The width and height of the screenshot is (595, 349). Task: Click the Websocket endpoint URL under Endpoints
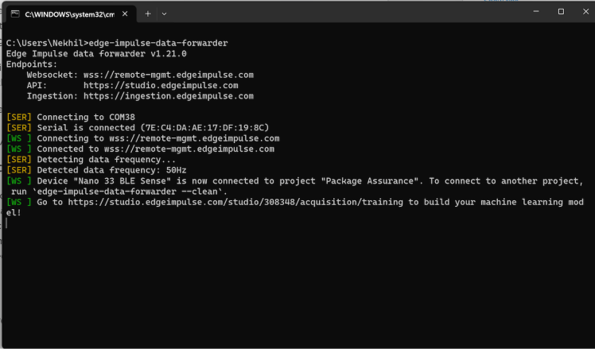tap(169, 75)
